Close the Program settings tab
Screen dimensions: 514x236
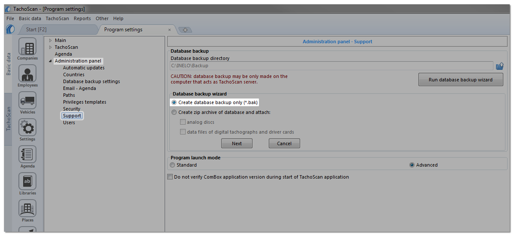pyautogui.click(x=169, y=30)
